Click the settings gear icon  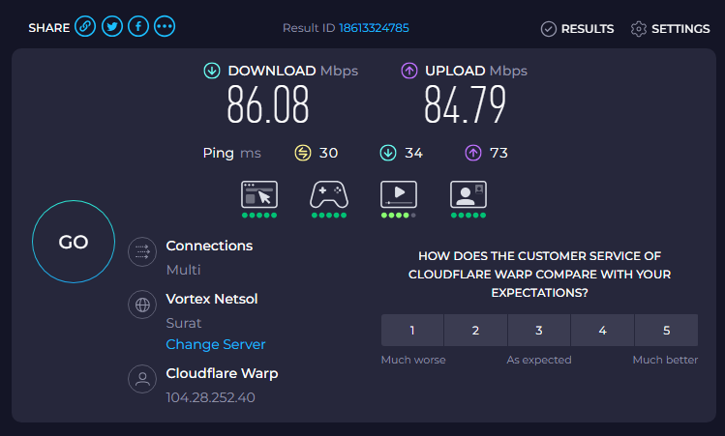click(x=639, y=29)
